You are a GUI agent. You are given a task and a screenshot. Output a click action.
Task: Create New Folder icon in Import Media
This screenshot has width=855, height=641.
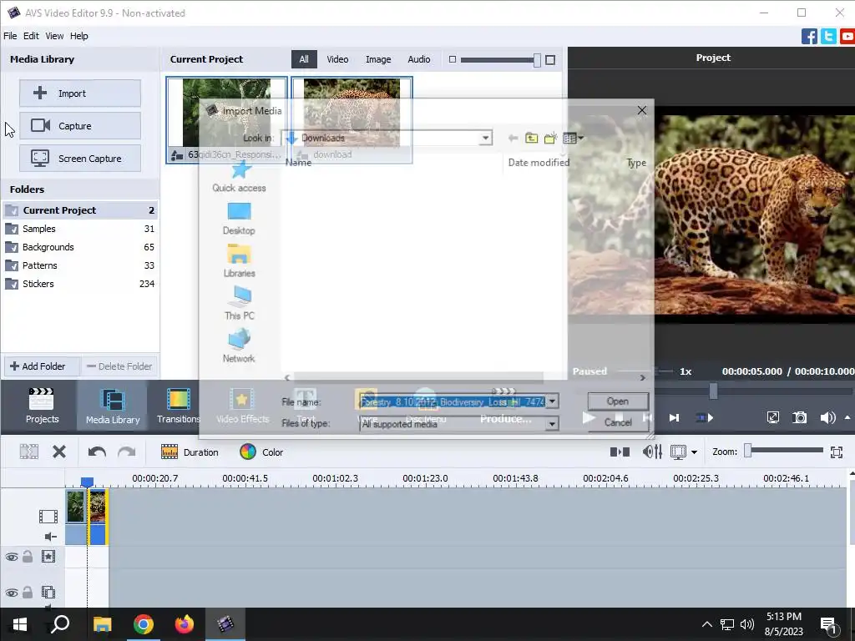coord(551,139)
